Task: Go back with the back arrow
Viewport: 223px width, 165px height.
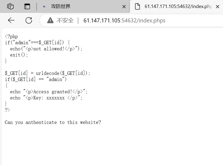Action: click(11, 20)
